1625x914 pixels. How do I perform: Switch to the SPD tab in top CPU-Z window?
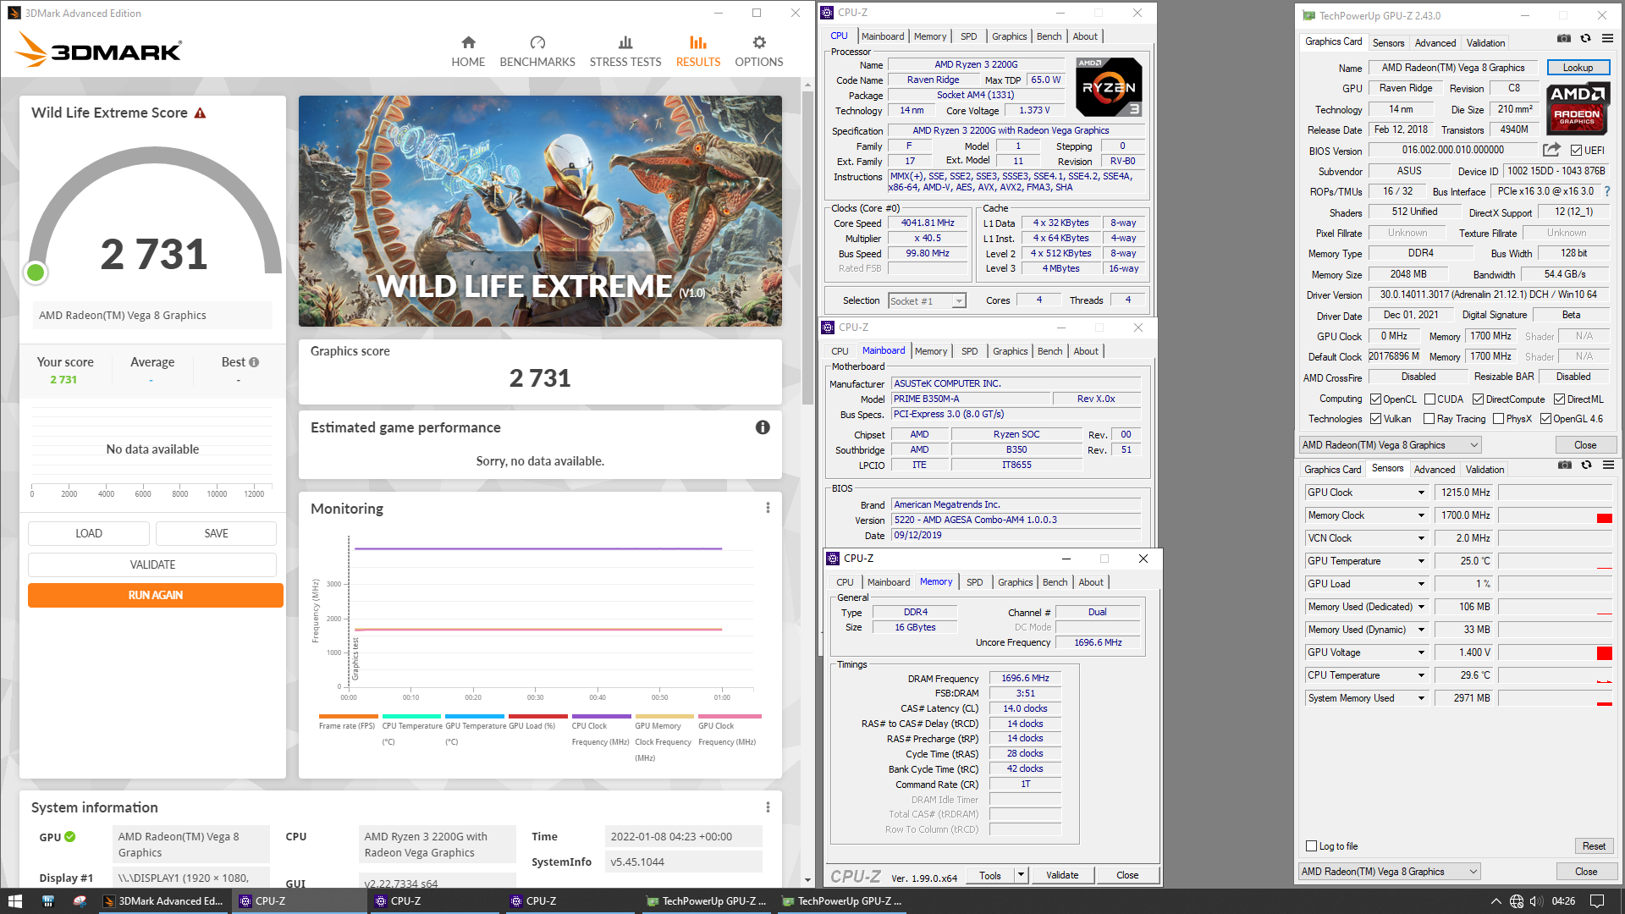[968, 36]
